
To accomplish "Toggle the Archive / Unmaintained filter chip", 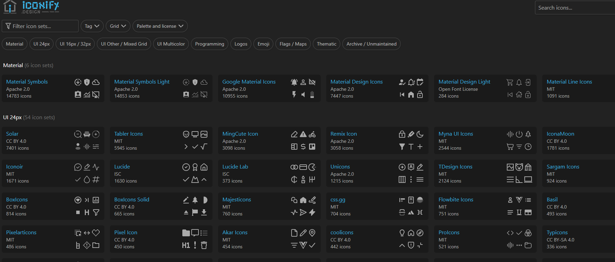I will pyautogui.click(x=371, y=44).
